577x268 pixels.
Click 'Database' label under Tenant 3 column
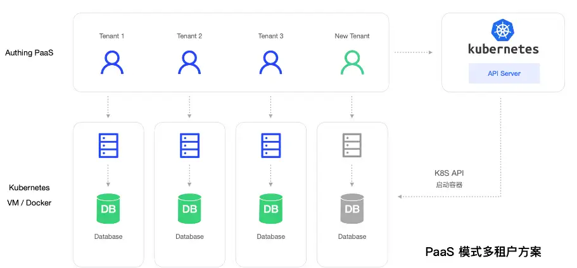271,236
